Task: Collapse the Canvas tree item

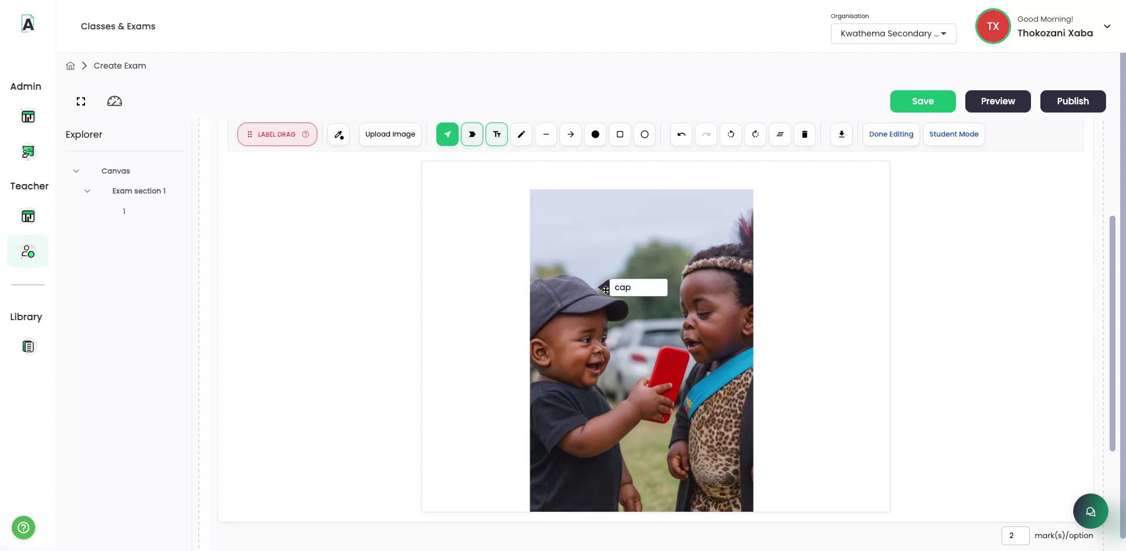Action: [76, 171]
